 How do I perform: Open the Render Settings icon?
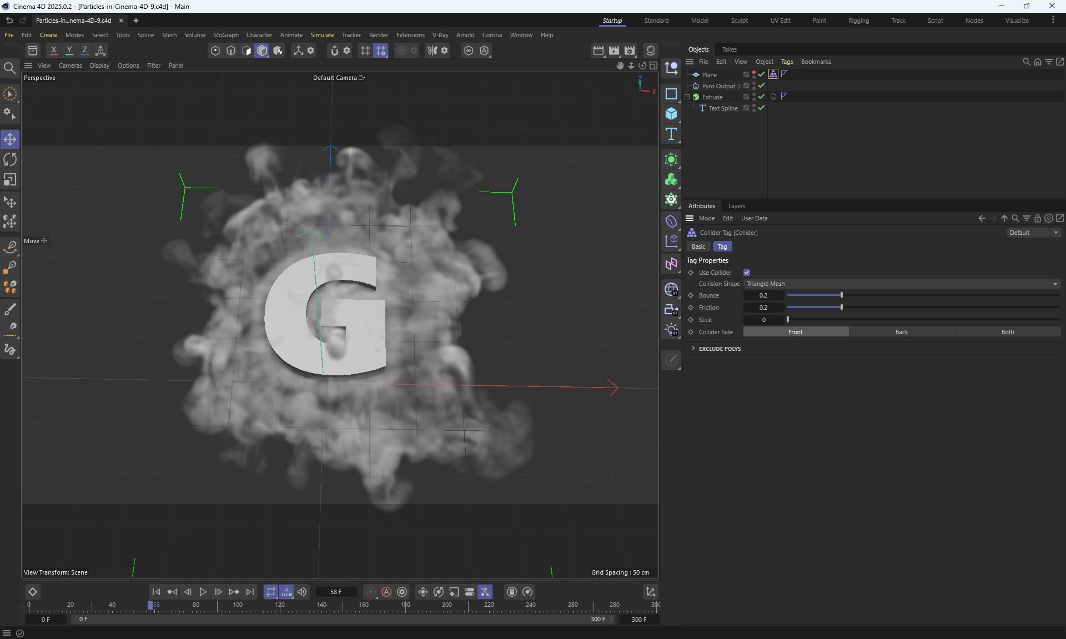pos(630,51)
